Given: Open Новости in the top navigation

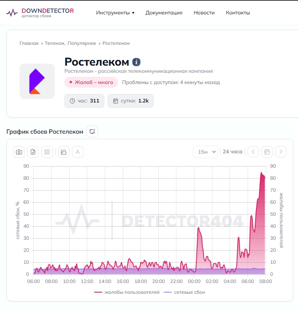Looking at the screenshot, I should (x=204, y=13).
